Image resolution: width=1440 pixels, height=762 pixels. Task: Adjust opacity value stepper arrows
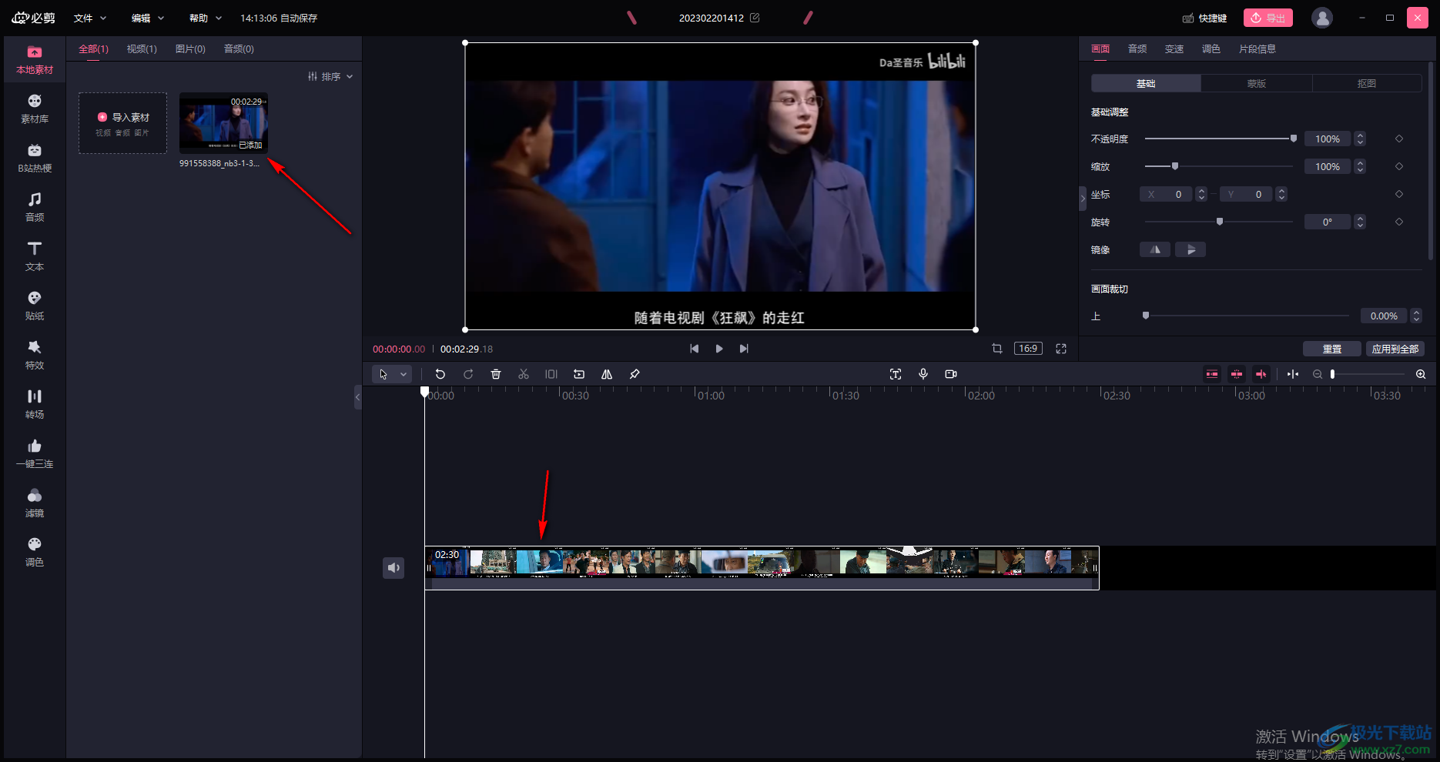pos(1360,139)
